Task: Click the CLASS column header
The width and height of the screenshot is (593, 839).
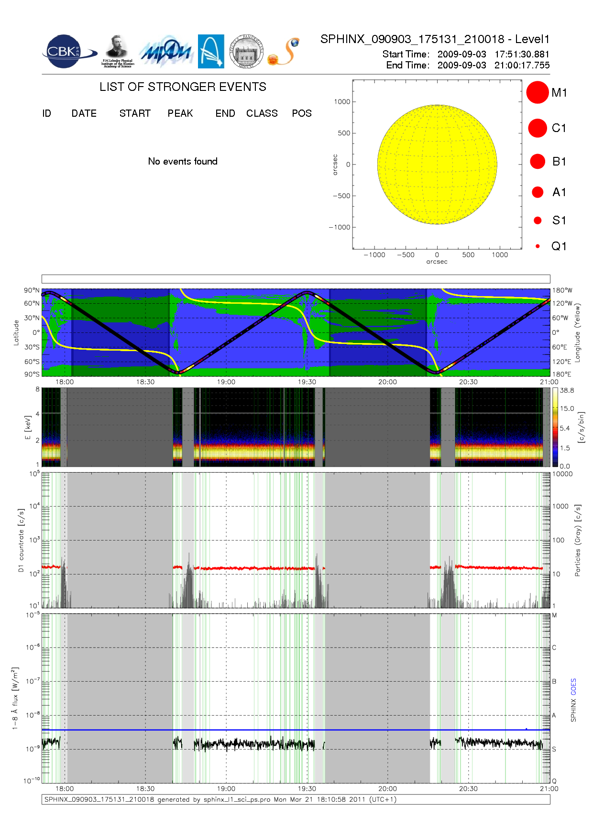Action: pyautogui.click(x=262, y=113)
